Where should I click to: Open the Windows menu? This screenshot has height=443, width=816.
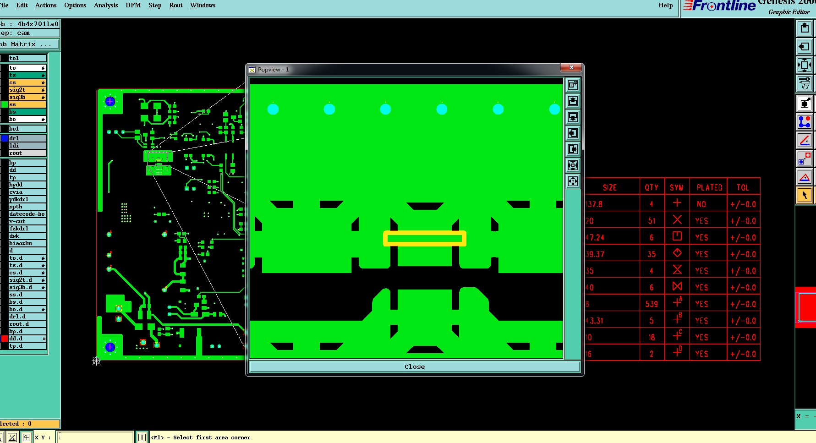203,5
